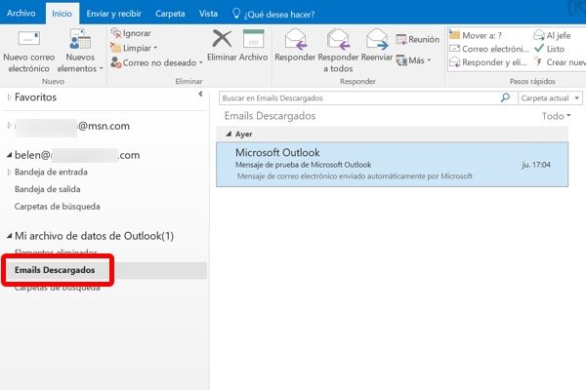This screenshot has width=586, height=390.
Task: Open the Correo no deseado dropdown arrow
Action: [201, 62]
